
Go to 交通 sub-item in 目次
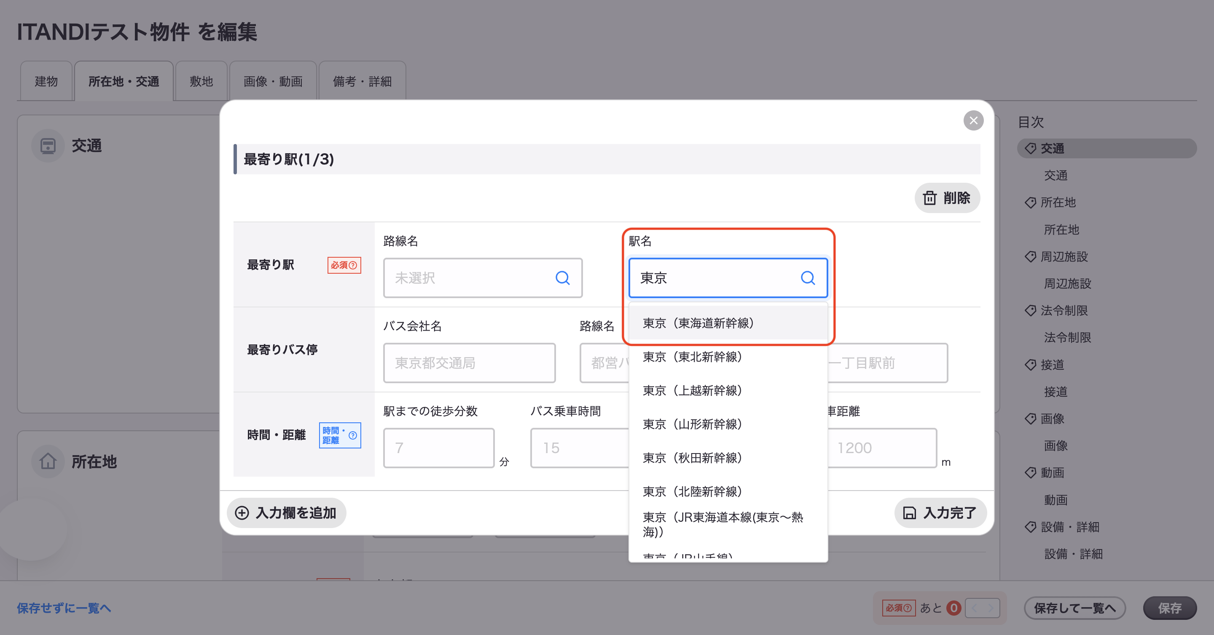click(x=1056, y=176)
